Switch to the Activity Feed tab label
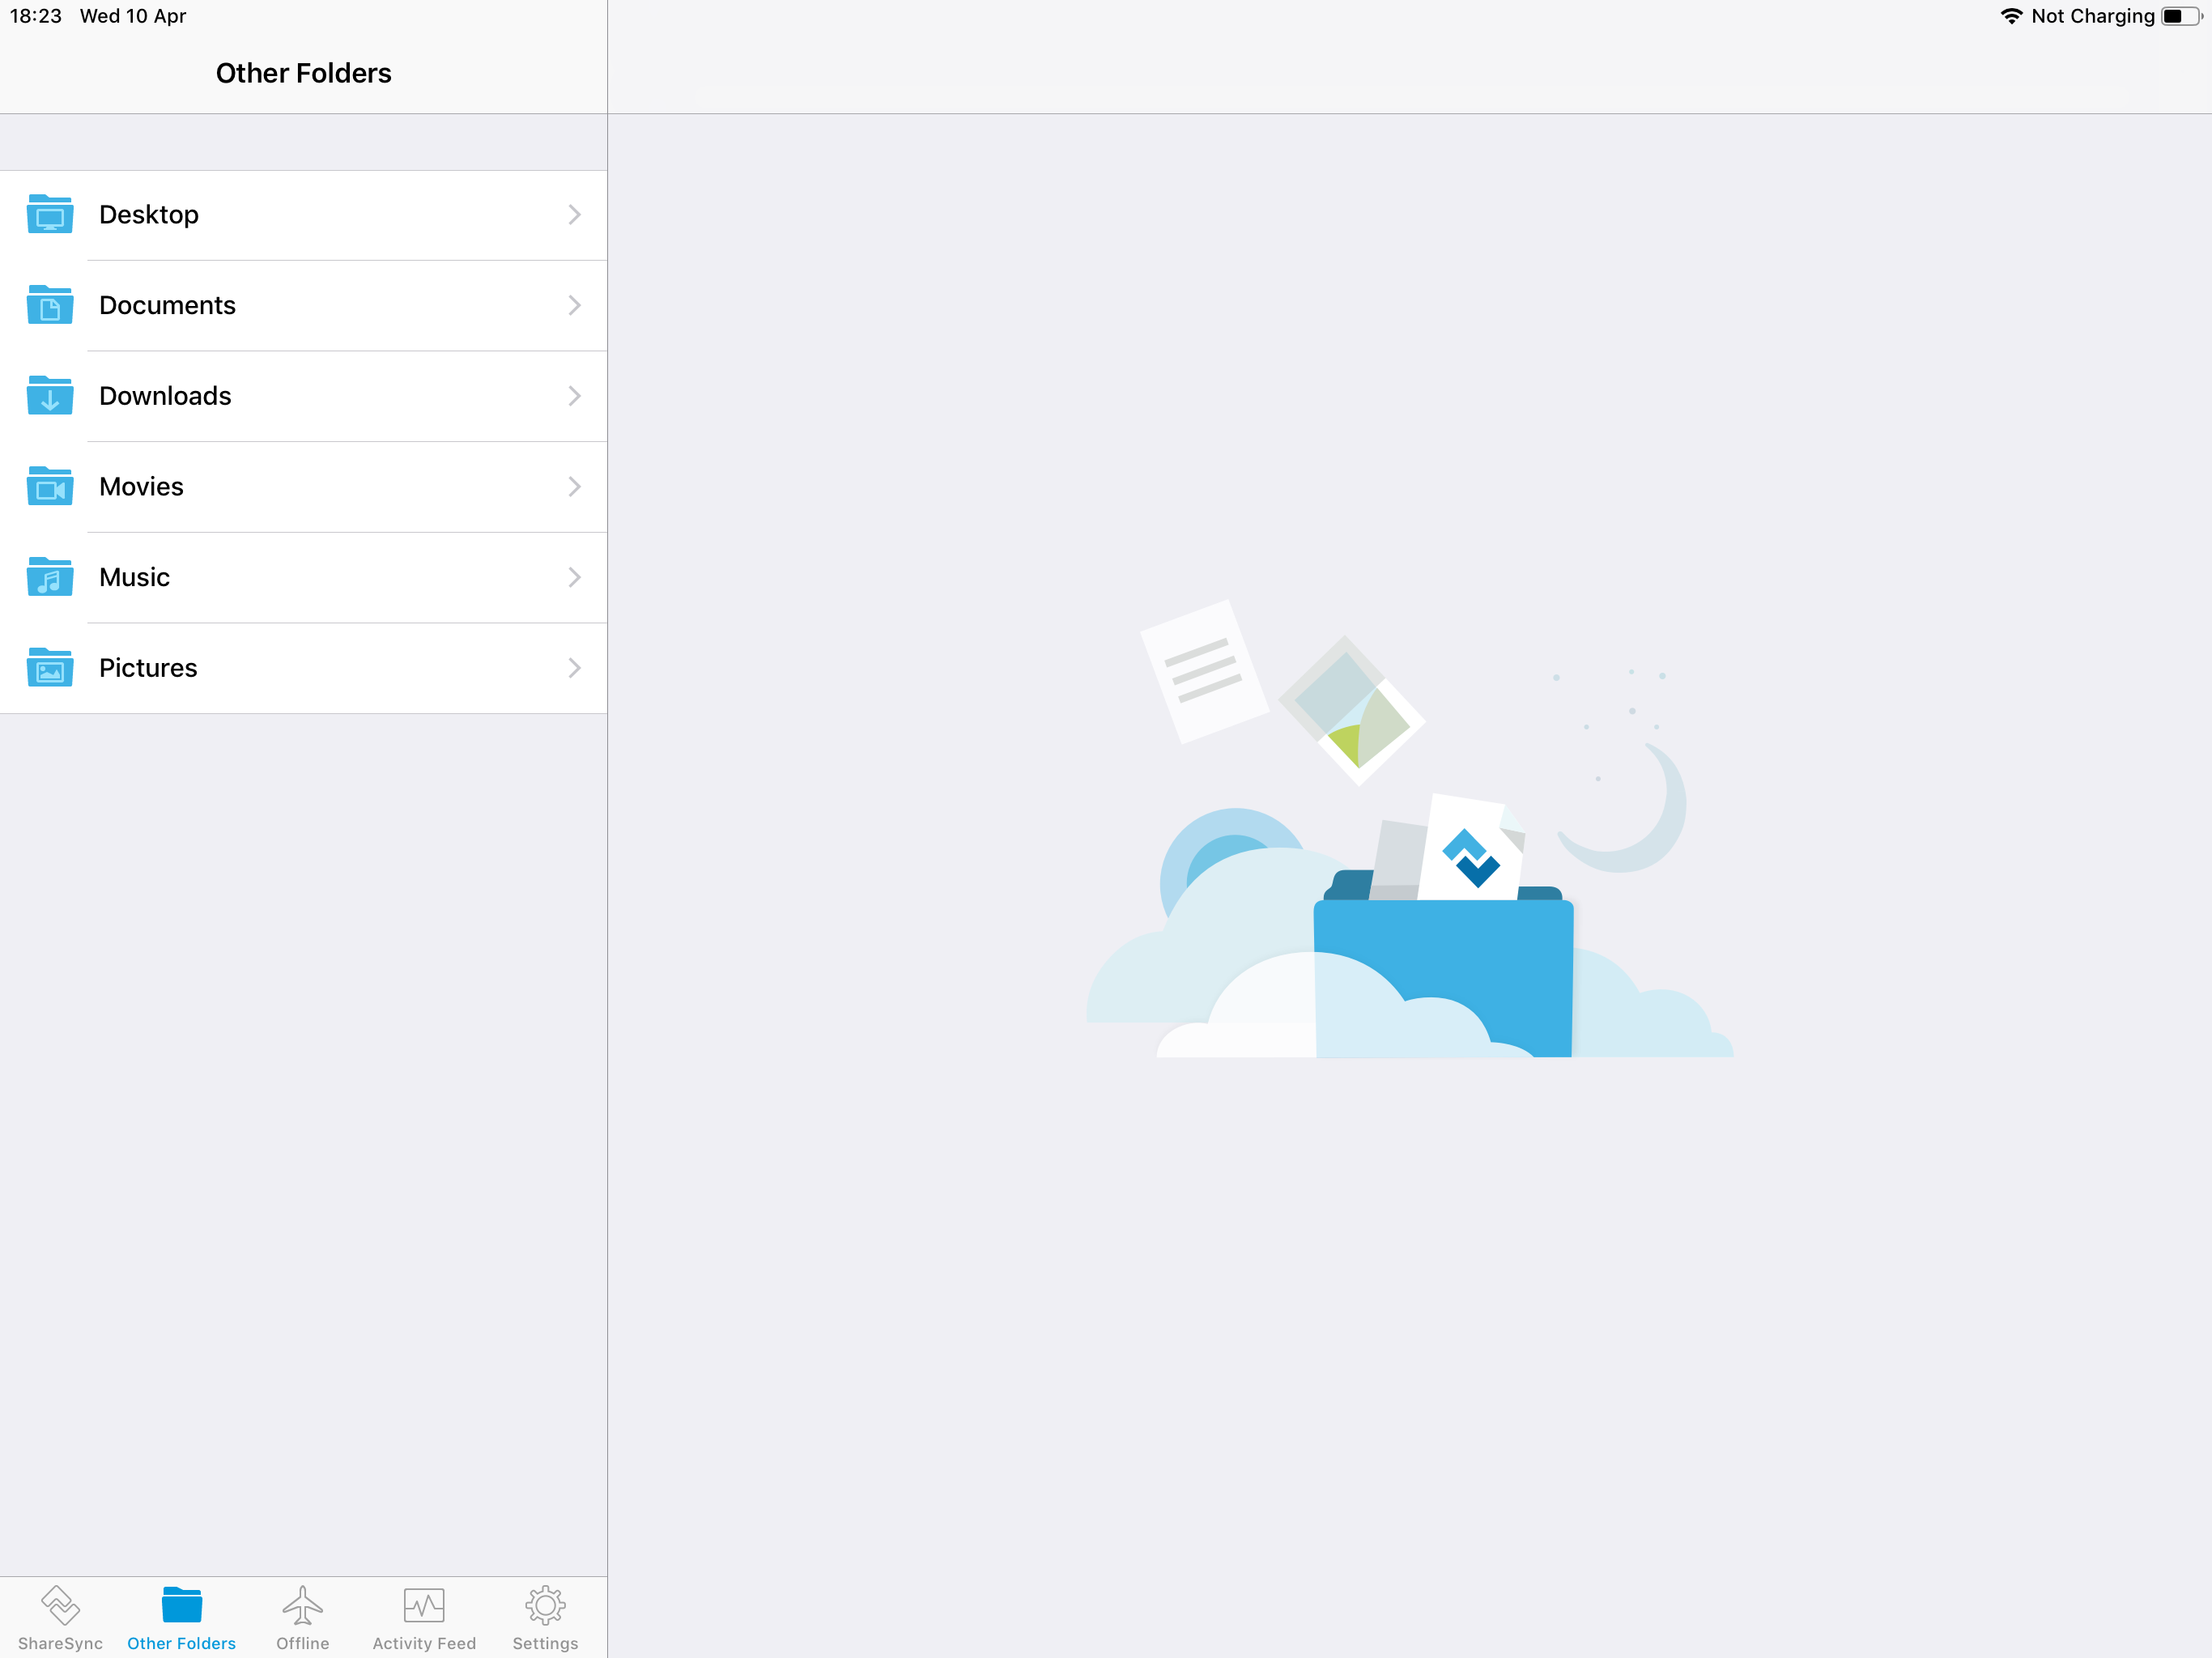Image resolution: width=2212 pixels, height=1658 pixels. click(x=424, y=1643)
